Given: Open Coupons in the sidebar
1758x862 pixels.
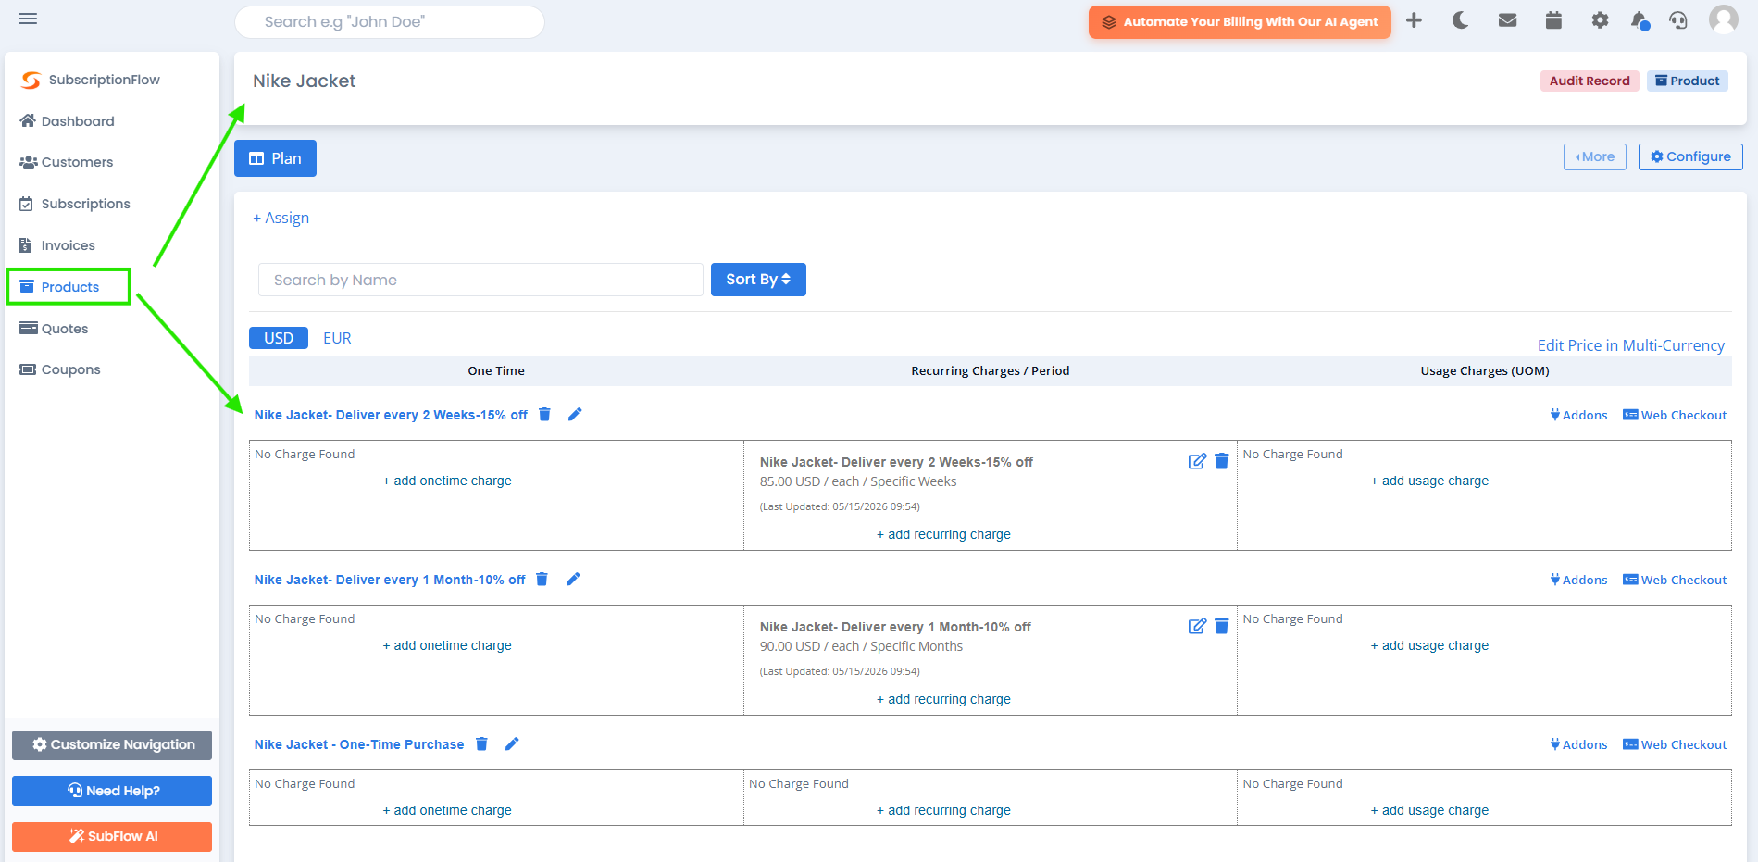Looking at the screenshot, I should pos(59,369).
